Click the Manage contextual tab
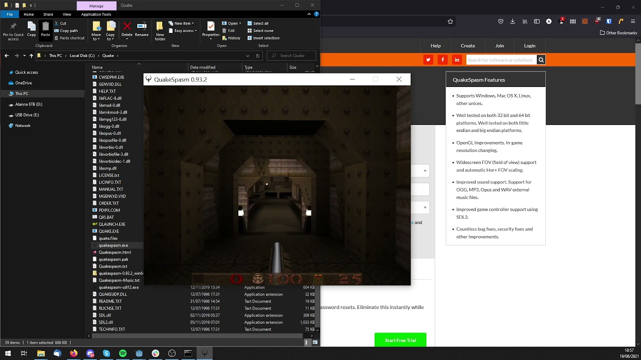The height and width of the screenshot is (360, 641). tap(96, 5)
